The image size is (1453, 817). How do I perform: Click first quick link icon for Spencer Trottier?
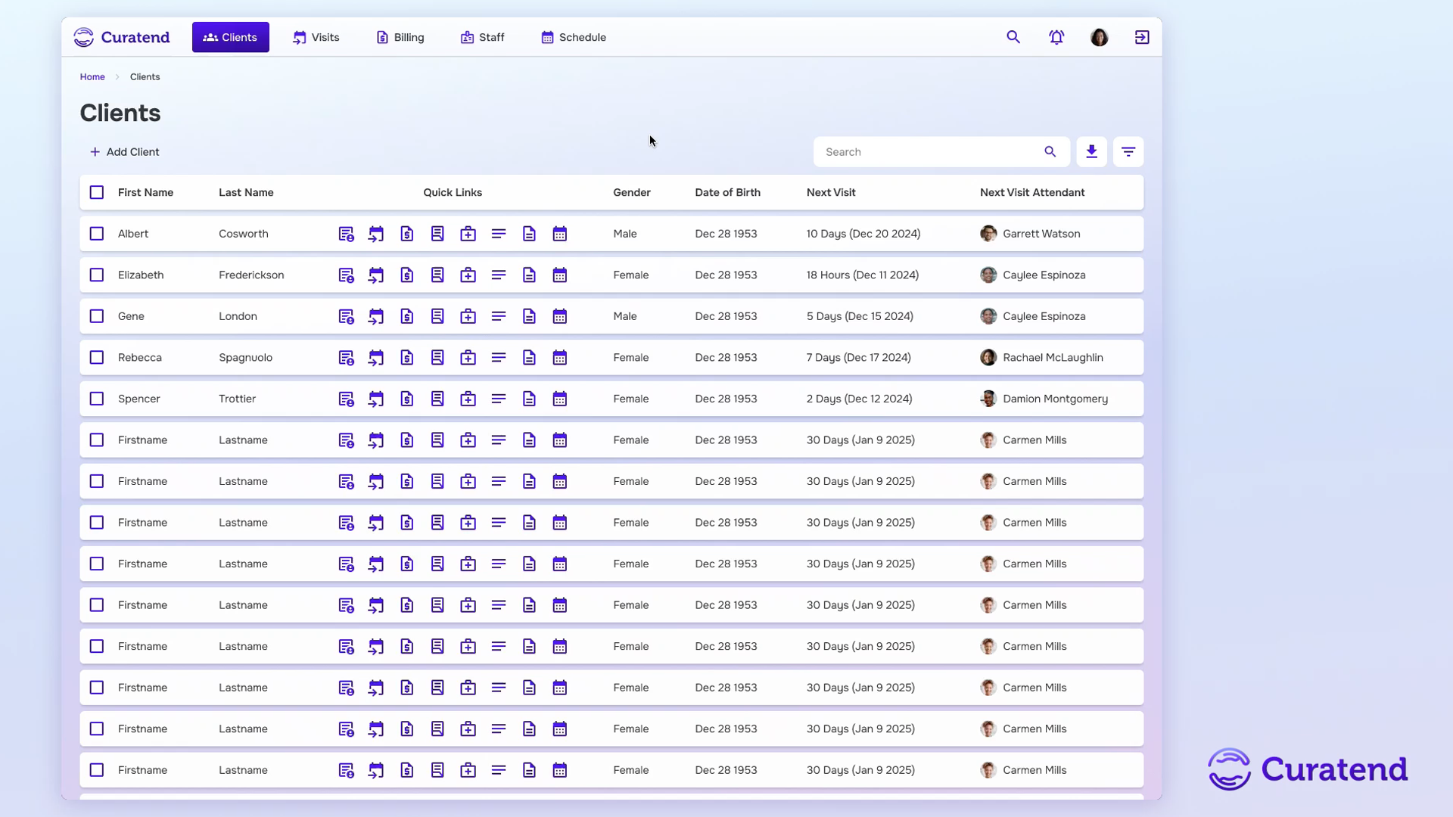(346, 399)
